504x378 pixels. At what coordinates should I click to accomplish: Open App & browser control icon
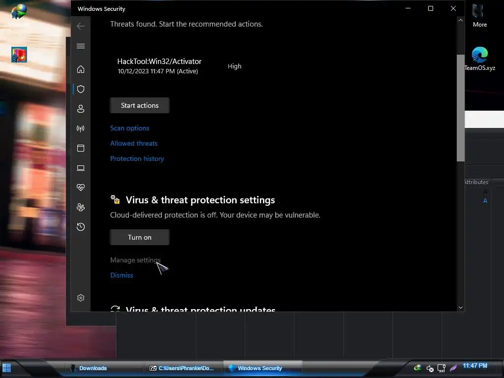pyautogui.click(x=81, y=148)
